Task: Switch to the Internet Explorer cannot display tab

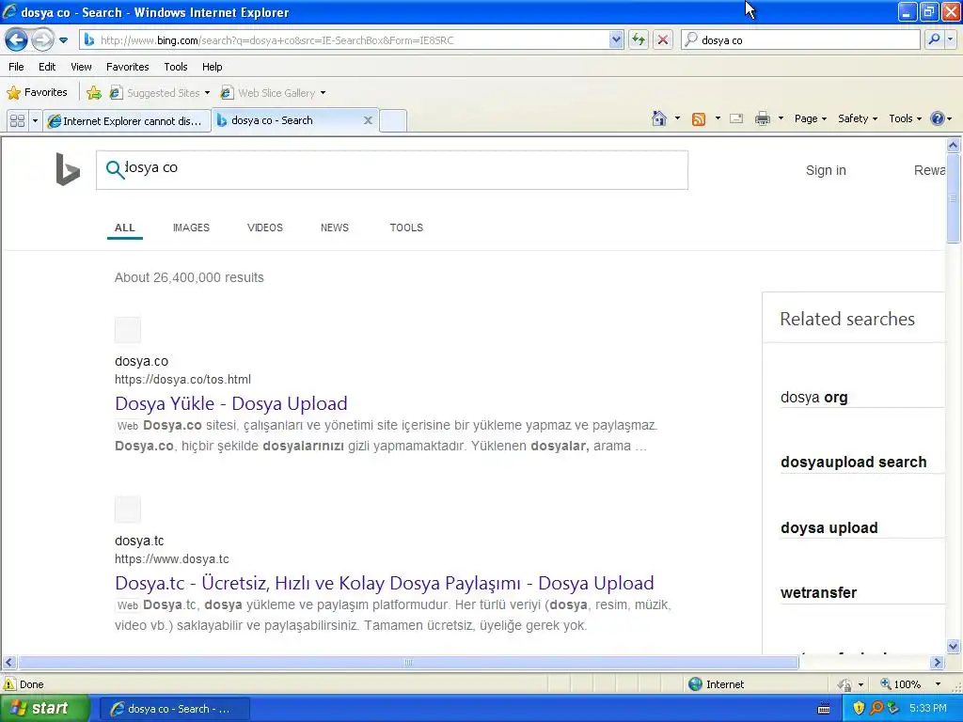Action: 127,121
